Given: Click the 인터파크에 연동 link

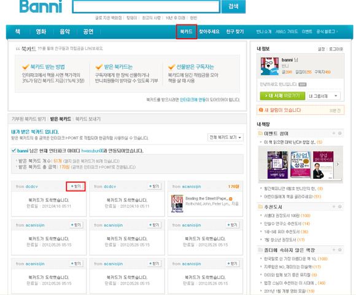Looking at the screenshot, I should pyautogui.click(x=193, y=100).
